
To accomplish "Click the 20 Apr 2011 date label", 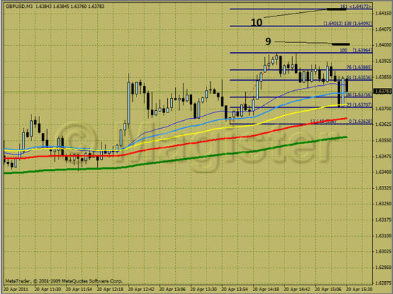I will click(16, 289).
